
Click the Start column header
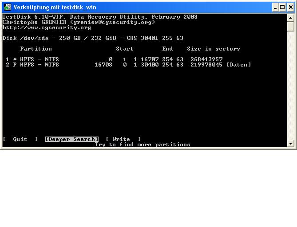tap(125, 49)
